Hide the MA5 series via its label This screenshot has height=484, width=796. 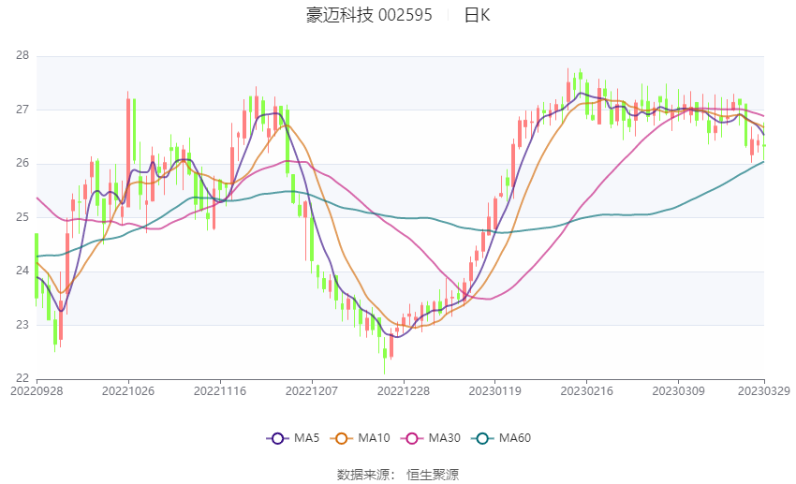tap(306, 438)
